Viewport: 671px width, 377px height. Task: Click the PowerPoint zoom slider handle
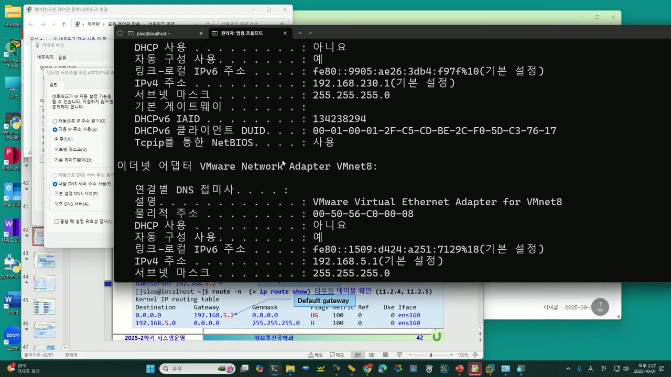(431, 355)
